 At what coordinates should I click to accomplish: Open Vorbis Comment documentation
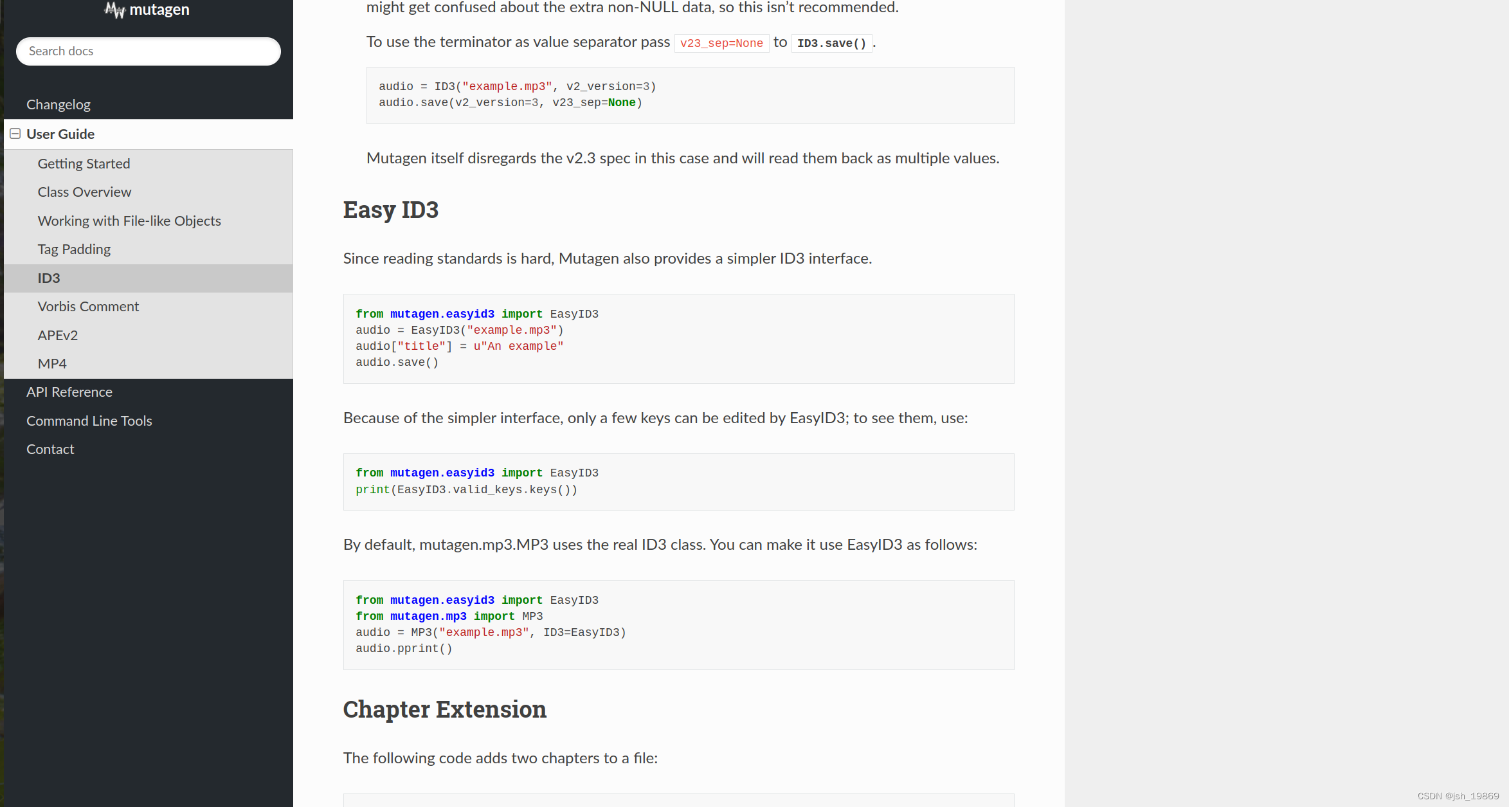pos(88,307)
